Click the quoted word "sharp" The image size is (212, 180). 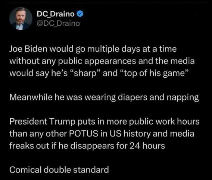coord(85,73)
